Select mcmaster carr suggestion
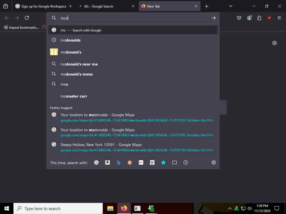 133,96
